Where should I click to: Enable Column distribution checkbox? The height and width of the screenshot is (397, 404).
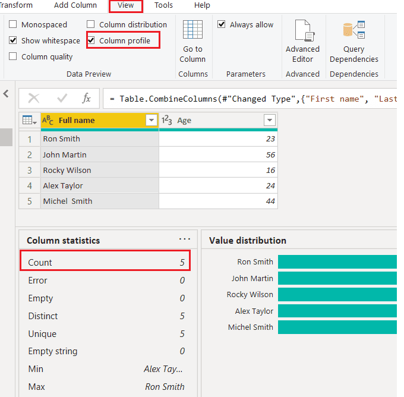(90, 24)
